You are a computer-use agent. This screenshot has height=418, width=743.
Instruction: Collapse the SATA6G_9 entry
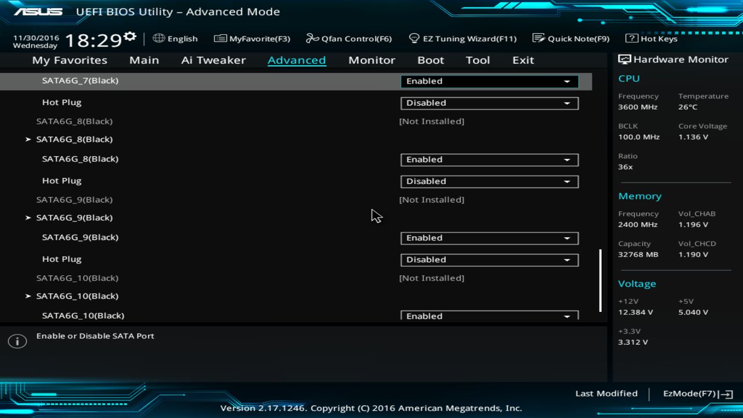tap(75, 218)
